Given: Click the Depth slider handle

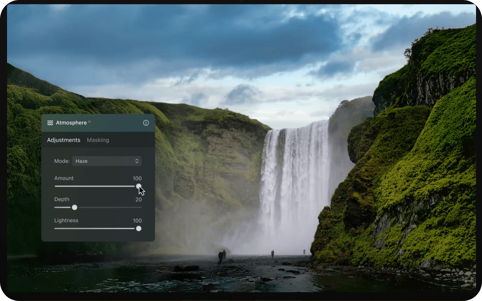Looking at the screenshot, I should (74, 207).
